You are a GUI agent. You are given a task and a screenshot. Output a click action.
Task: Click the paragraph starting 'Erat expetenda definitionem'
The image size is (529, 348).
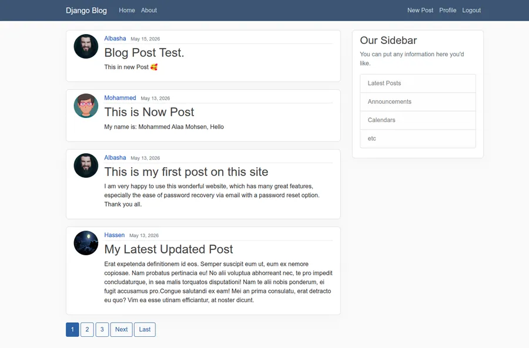point(218,282)
